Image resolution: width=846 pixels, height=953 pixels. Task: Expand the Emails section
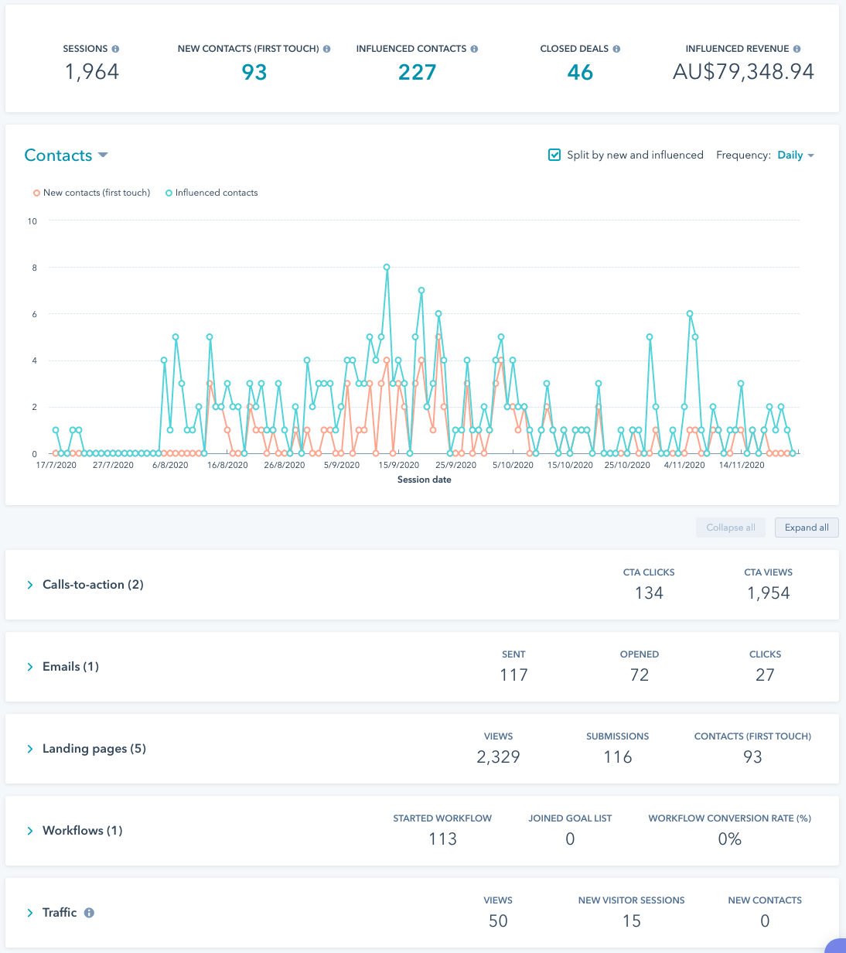click(30, 667)
